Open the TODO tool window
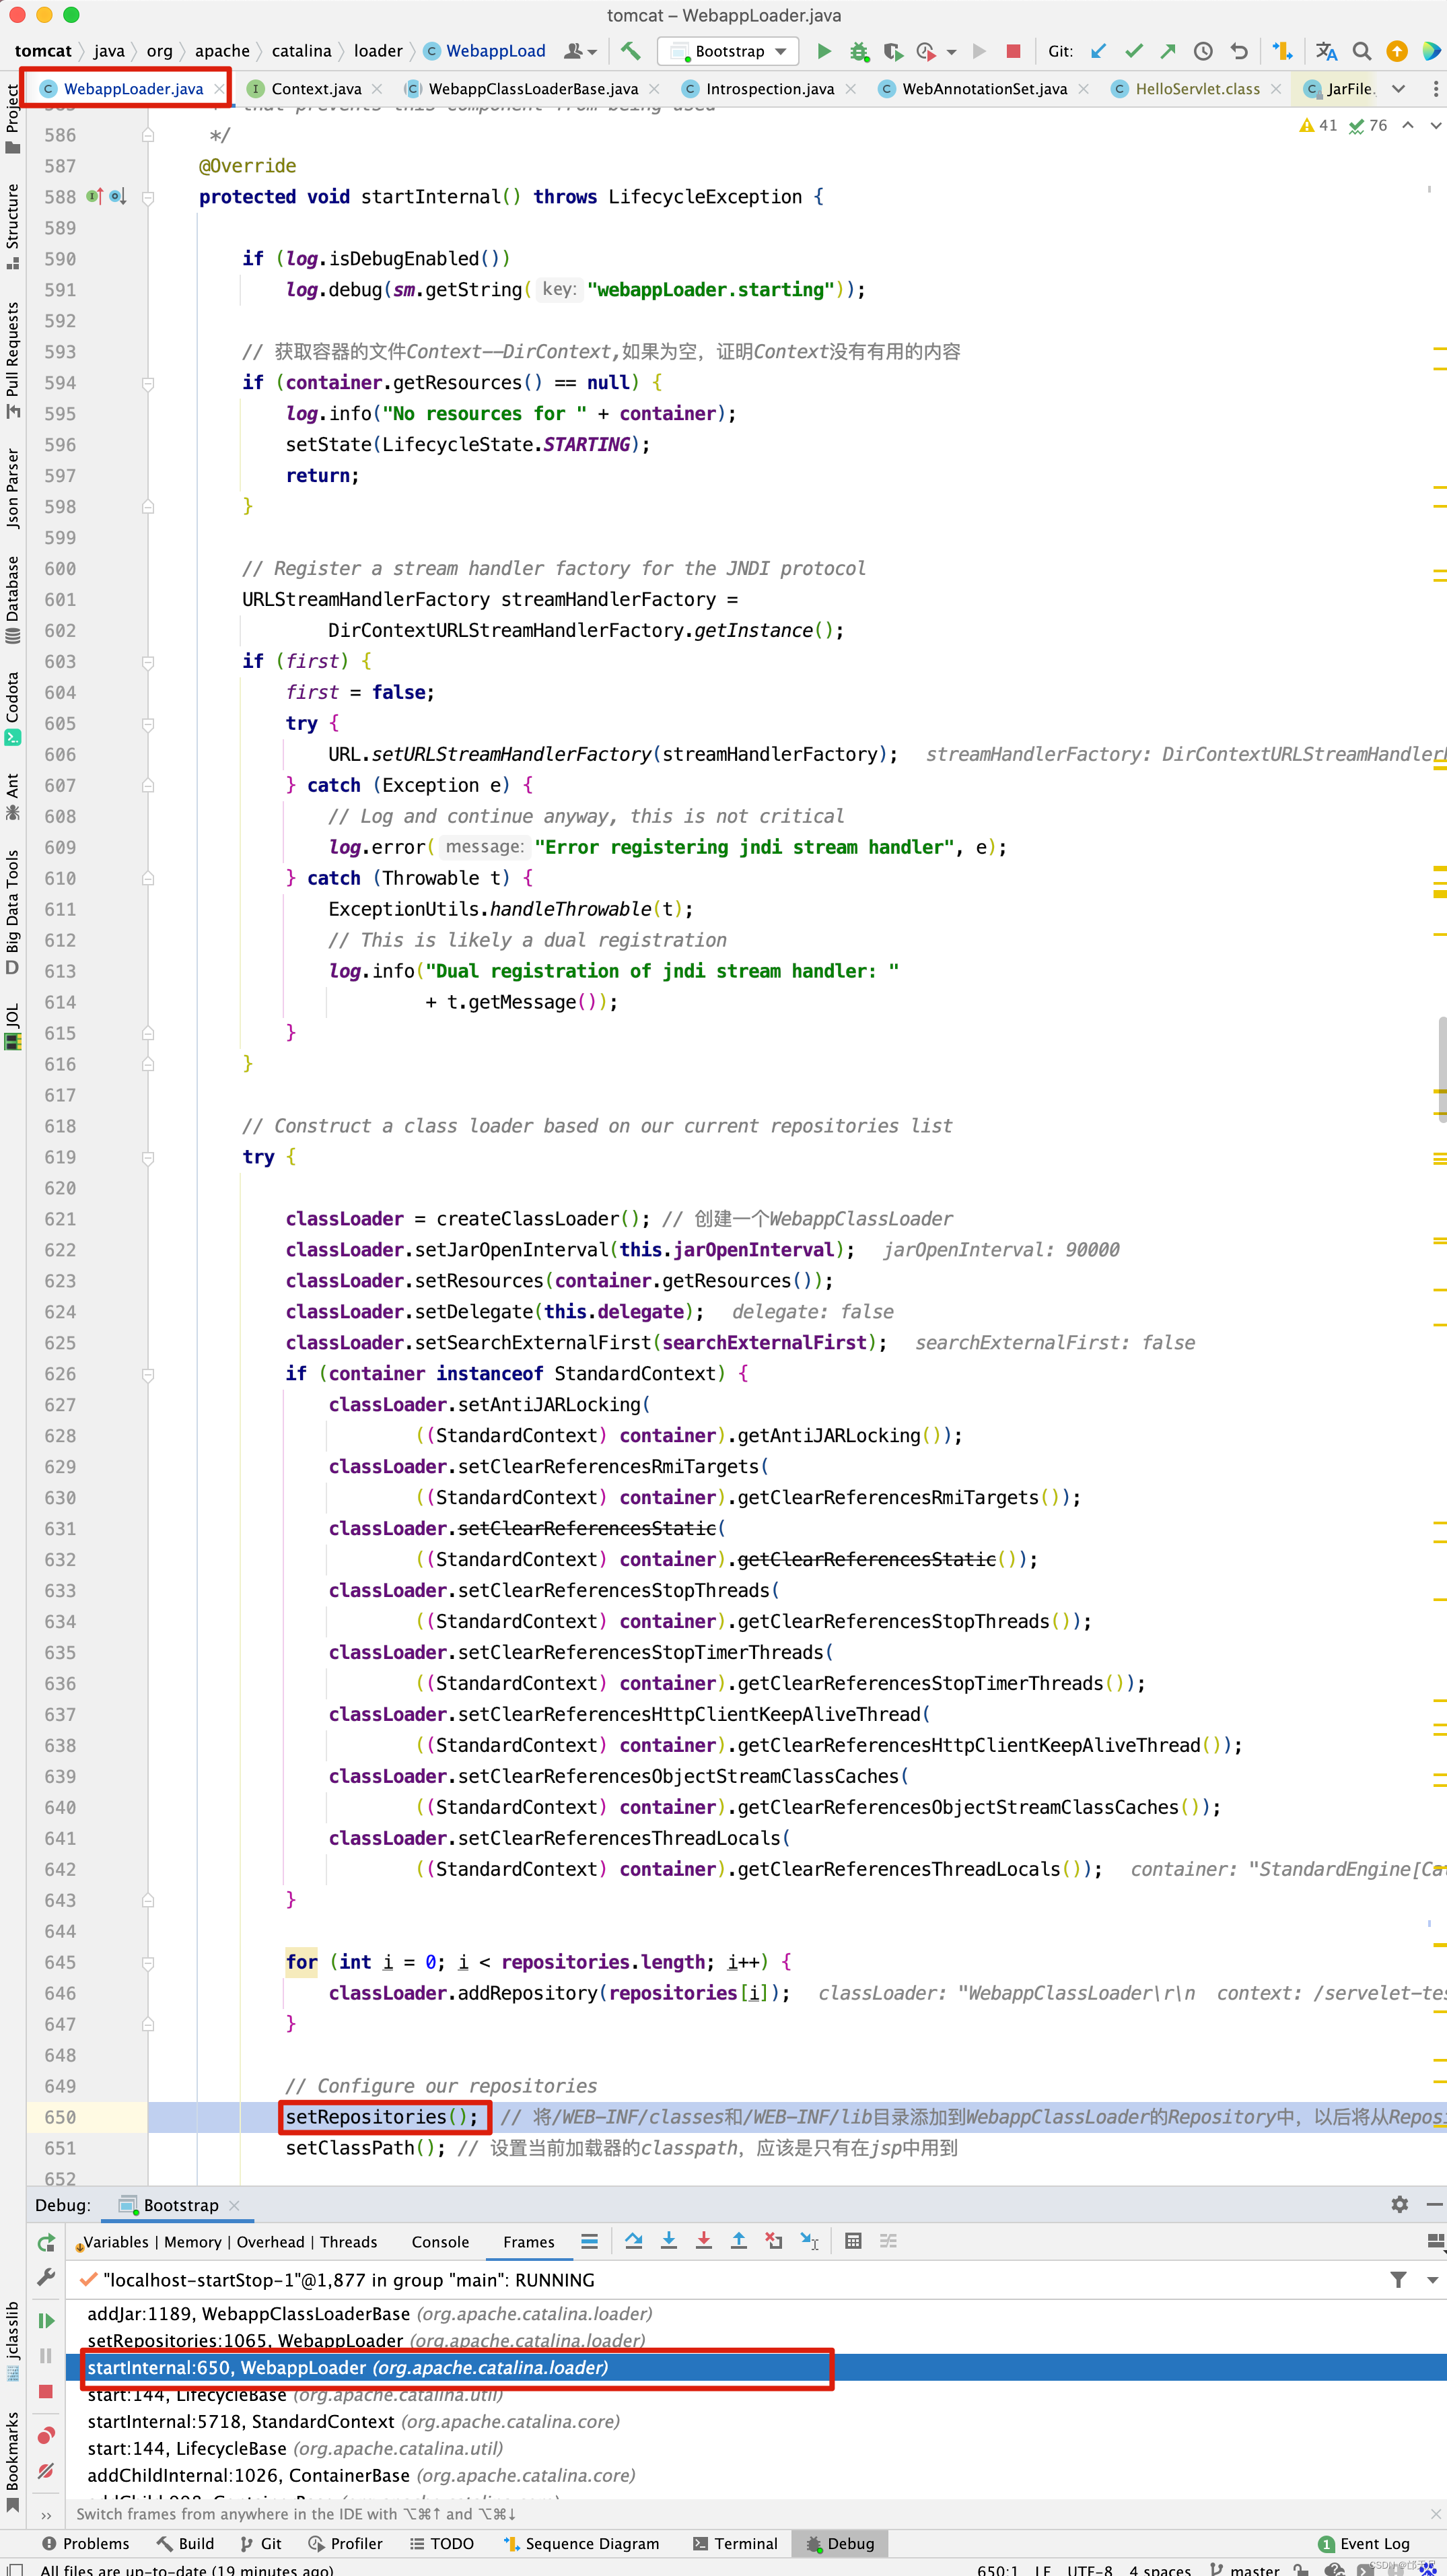The width and height of the screenshot is (1447, 2576). (442, 2543)
